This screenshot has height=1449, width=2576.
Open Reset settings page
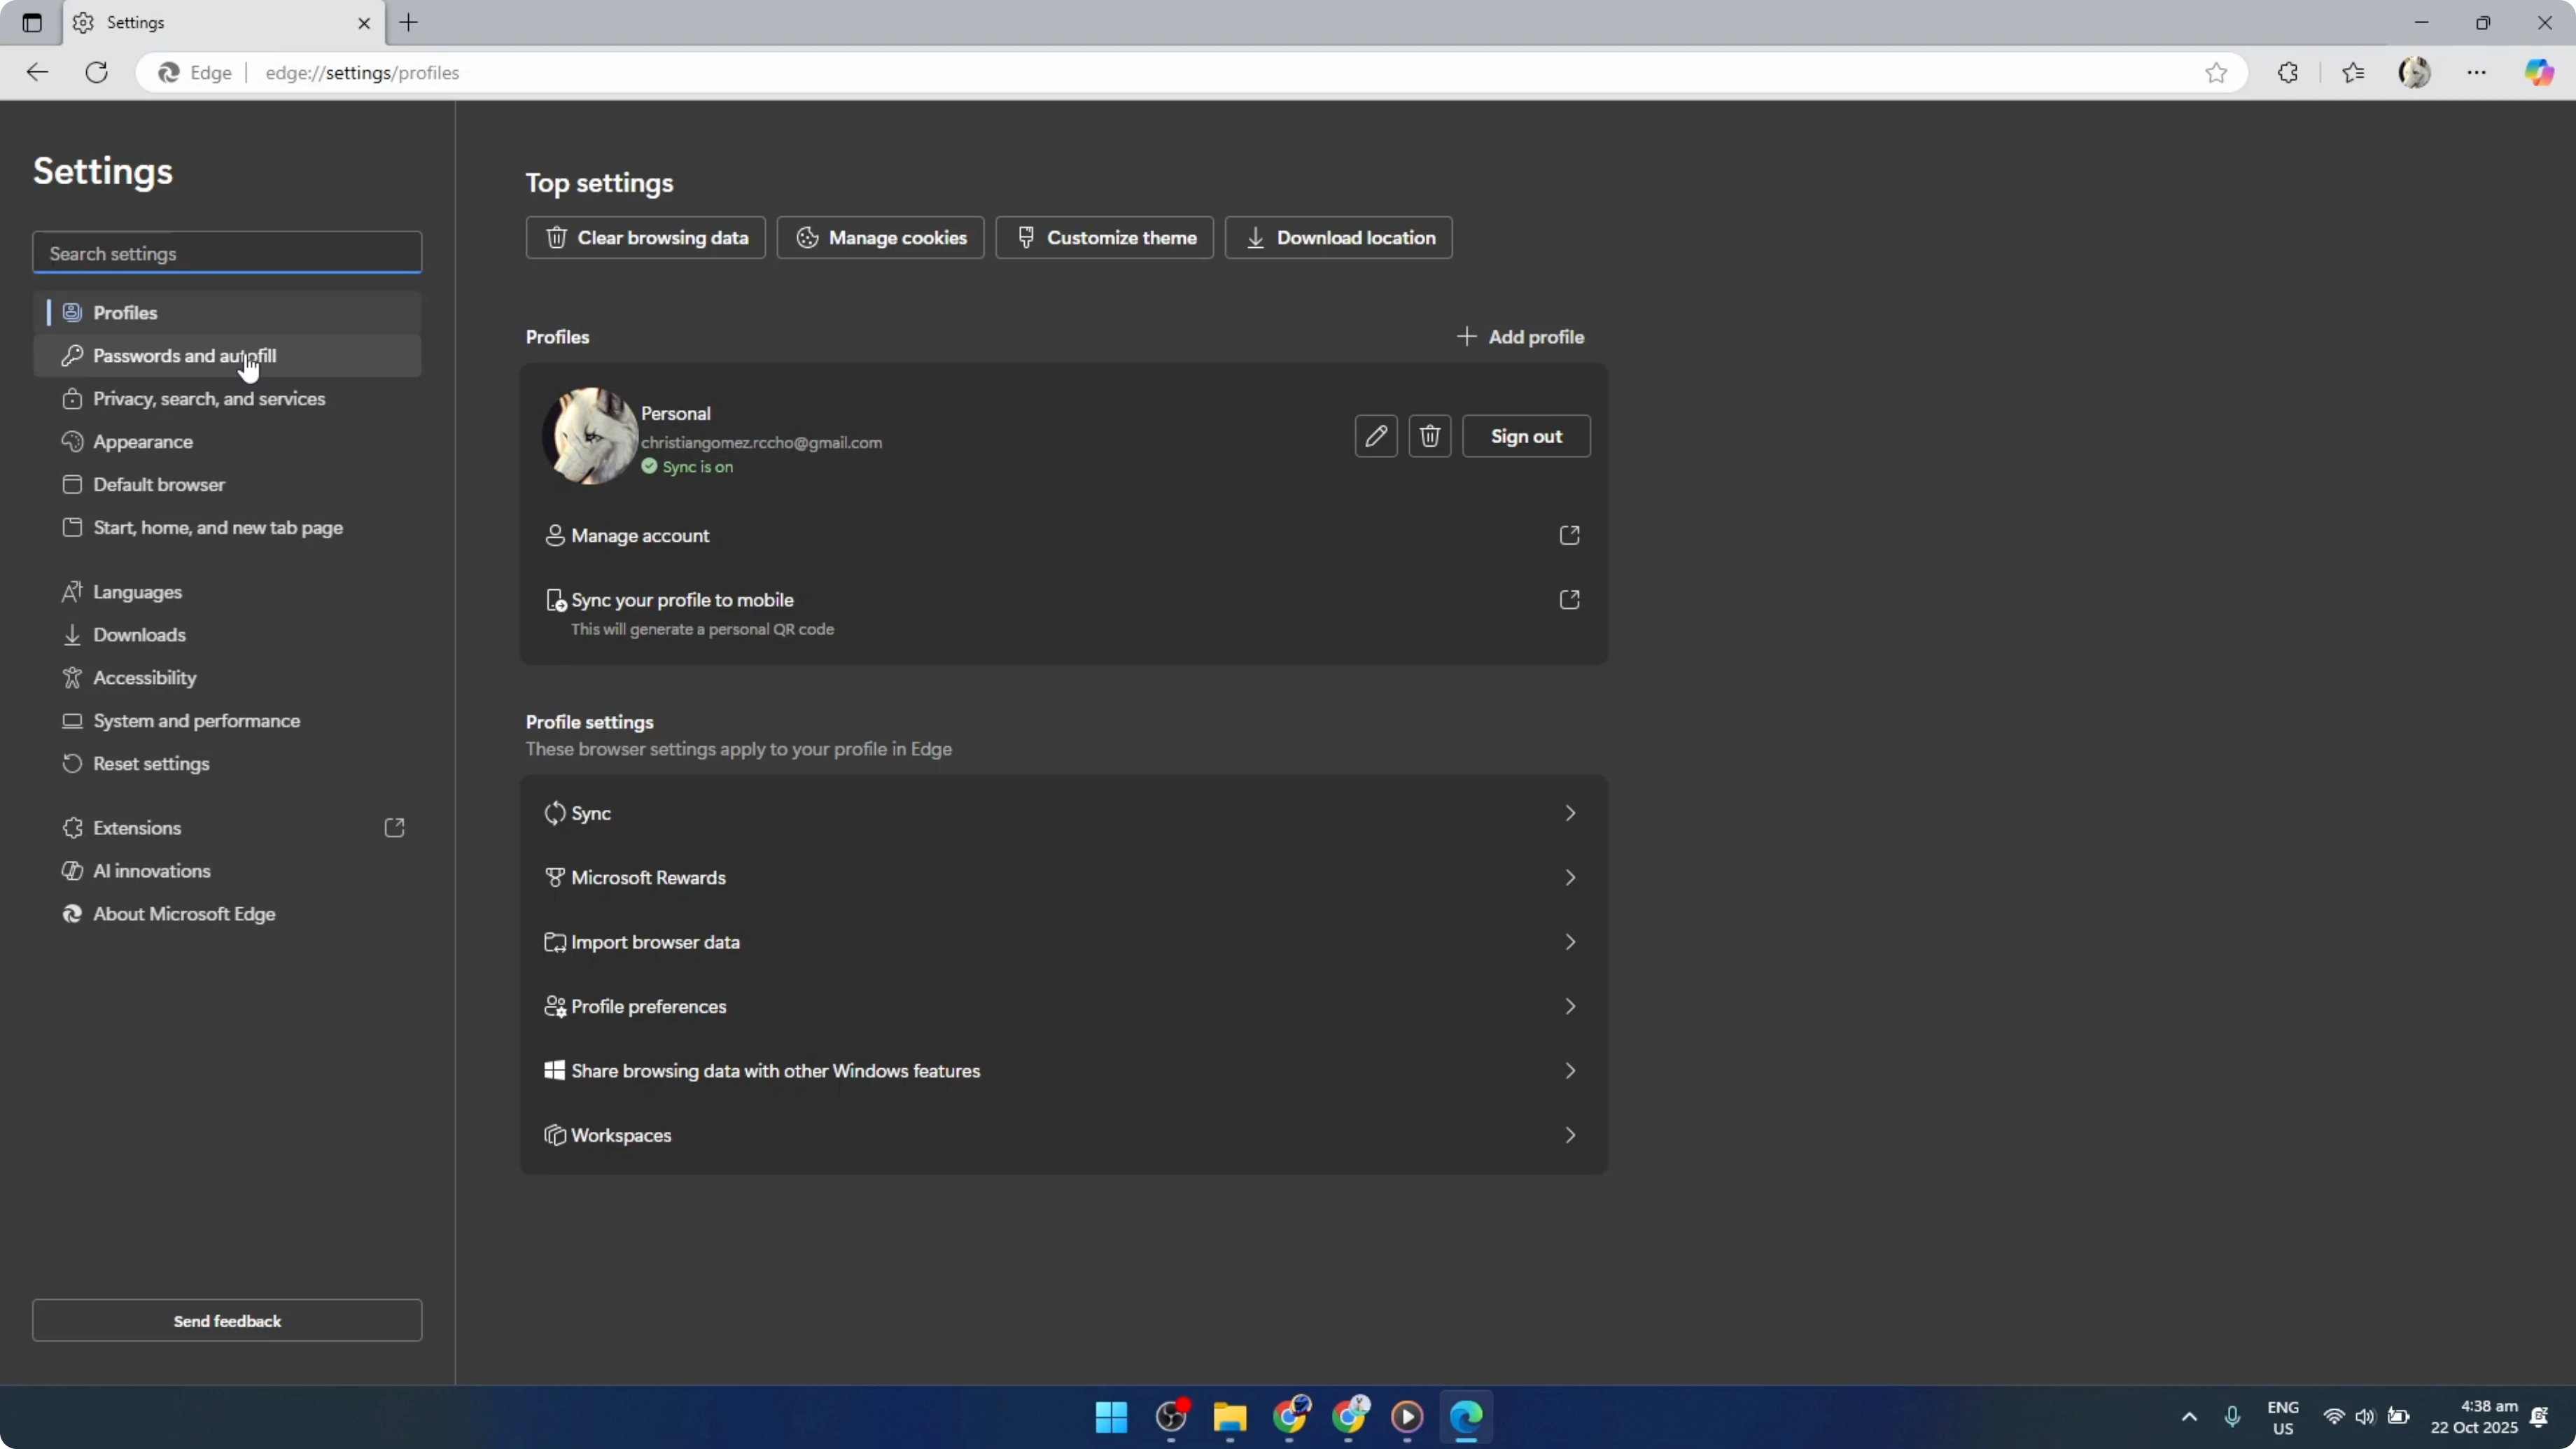tap(227, 764)
